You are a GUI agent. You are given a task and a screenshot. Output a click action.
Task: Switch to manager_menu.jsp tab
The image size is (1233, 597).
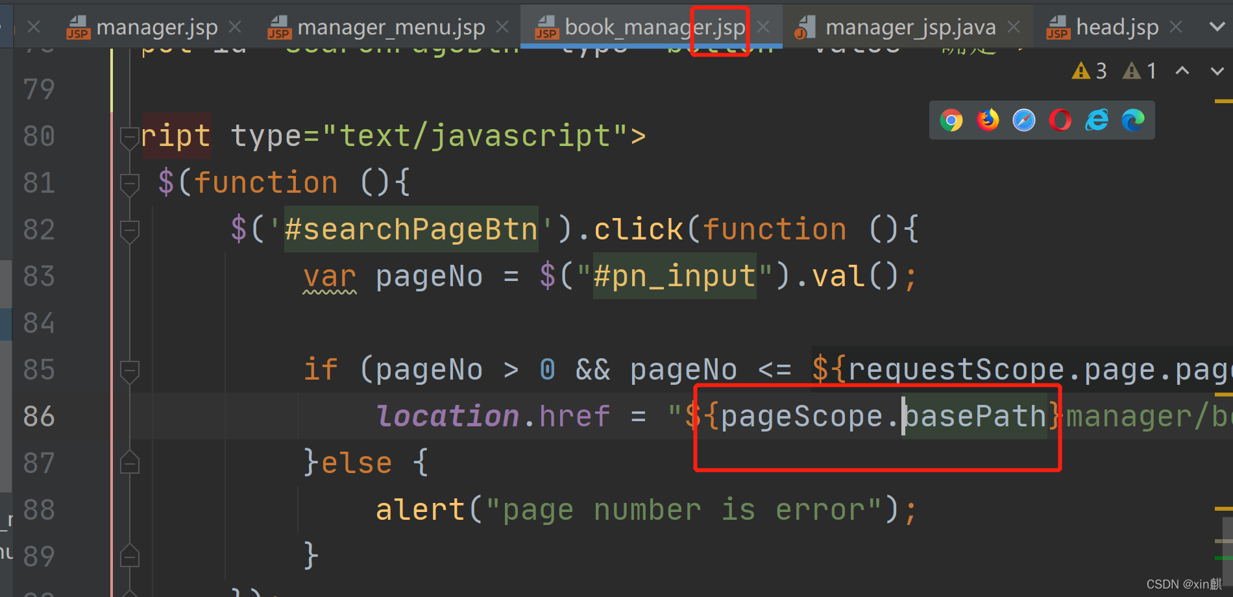[391, 27]
